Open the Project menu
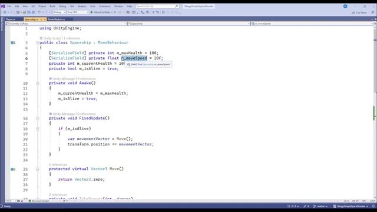Viewport: 377px width, 212px height. 42,6
